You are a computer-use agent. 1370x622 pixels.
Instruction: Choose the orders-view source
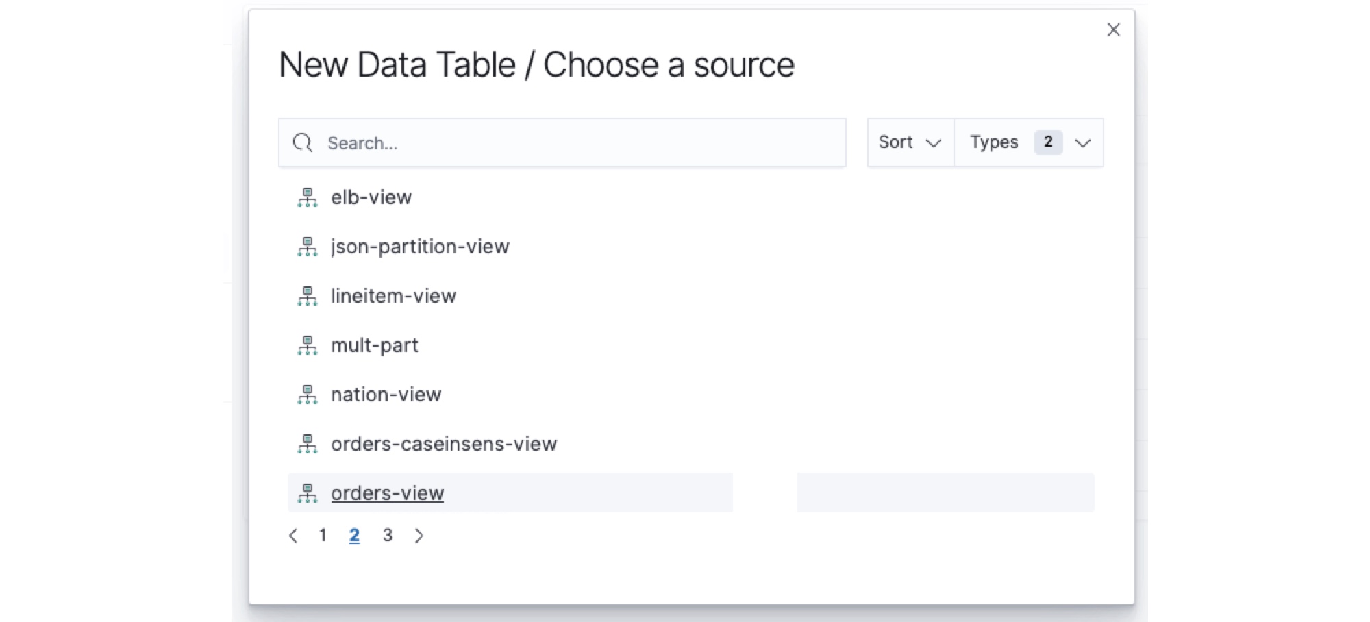tap(387, 493)
